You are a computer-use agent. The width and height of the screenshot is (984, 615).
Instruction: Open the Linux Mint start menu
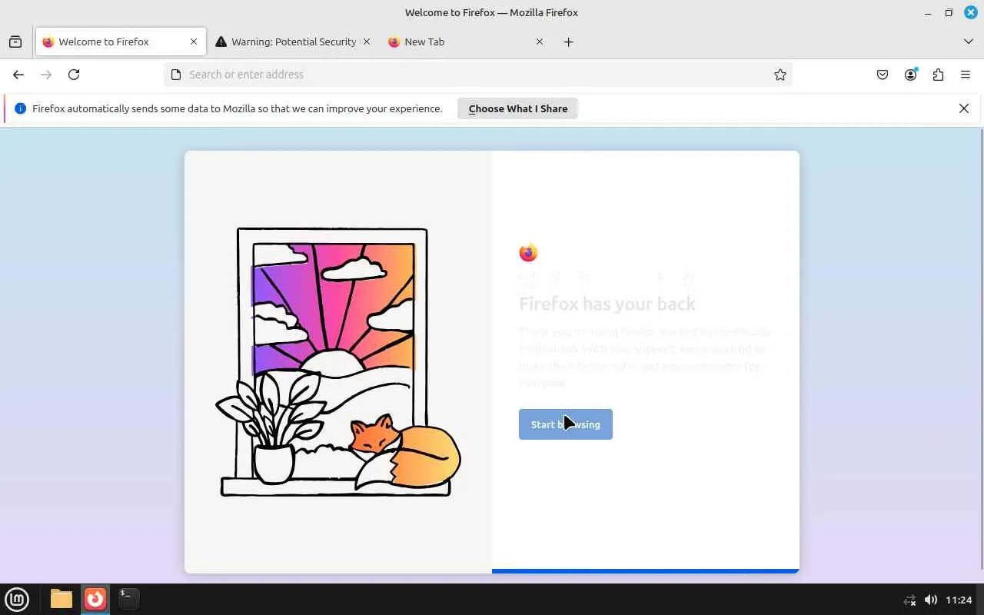[17, 599]
